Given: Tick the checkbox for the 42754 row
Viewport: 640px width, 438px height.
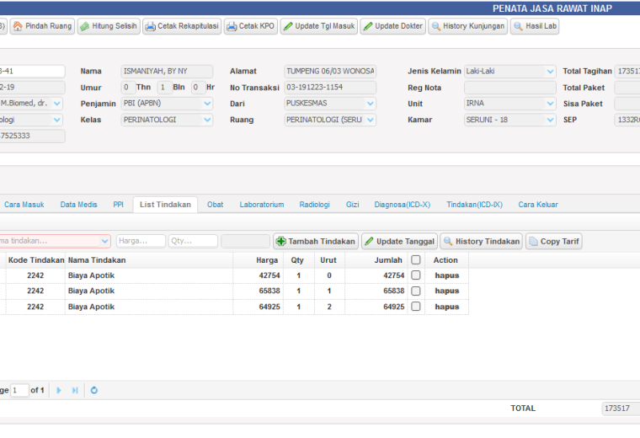Looking at the screenshot, I should tap(416, 275).
